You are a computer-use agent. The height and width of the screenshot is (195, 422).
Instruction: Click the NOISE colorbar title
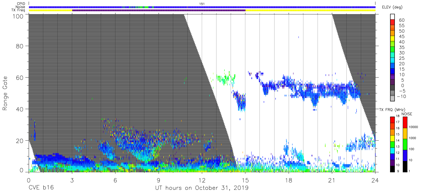point(407,114)
